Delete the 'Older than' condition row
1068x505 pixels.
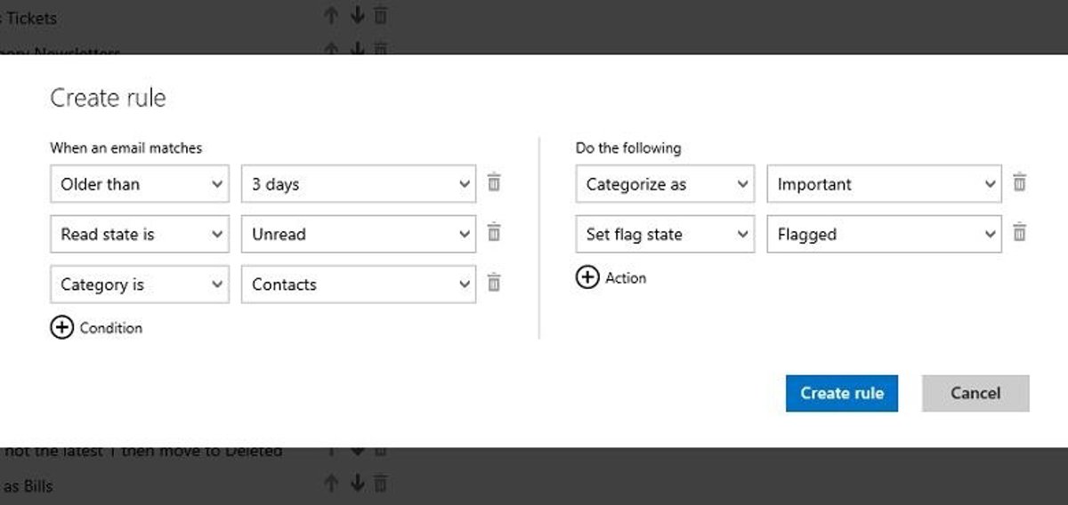pos(494,183)
